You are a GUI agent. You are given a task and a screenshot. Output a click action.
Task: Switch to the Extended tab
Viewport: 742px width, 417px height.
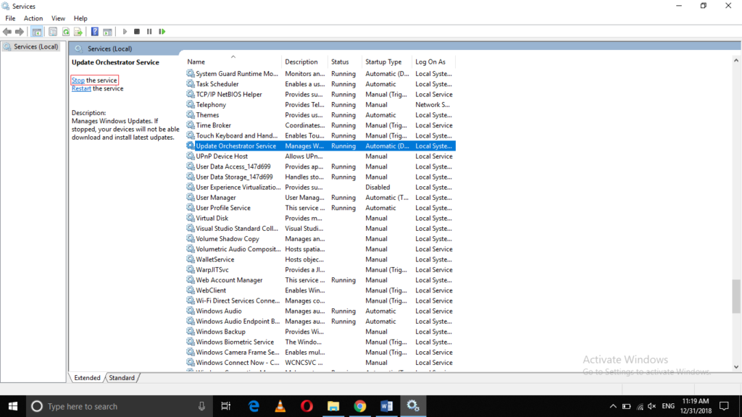point(87,378)
